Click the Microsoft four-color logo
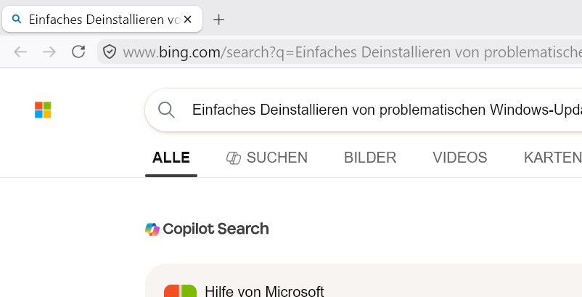This screenshot has height=297, width=582. click(x=43, y=110)
